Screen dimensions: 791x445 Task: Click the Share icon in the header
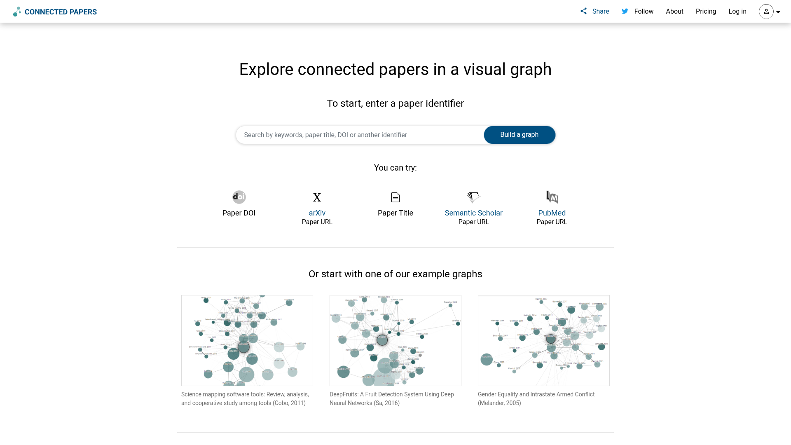pos(583,11)
